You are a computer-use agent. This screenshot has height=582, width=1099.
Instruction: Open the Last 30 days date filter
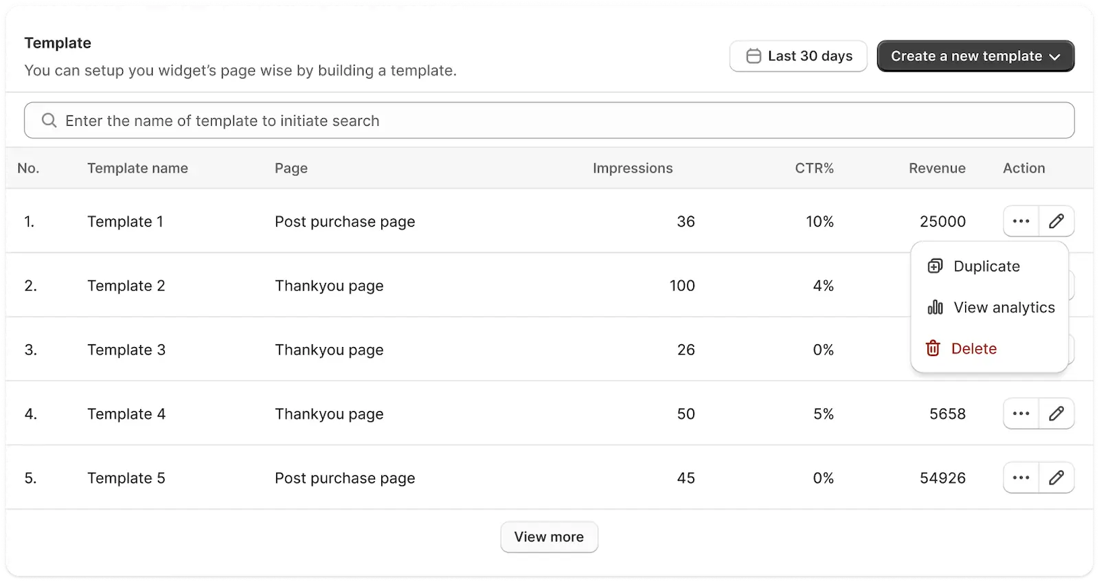[798, 56]
